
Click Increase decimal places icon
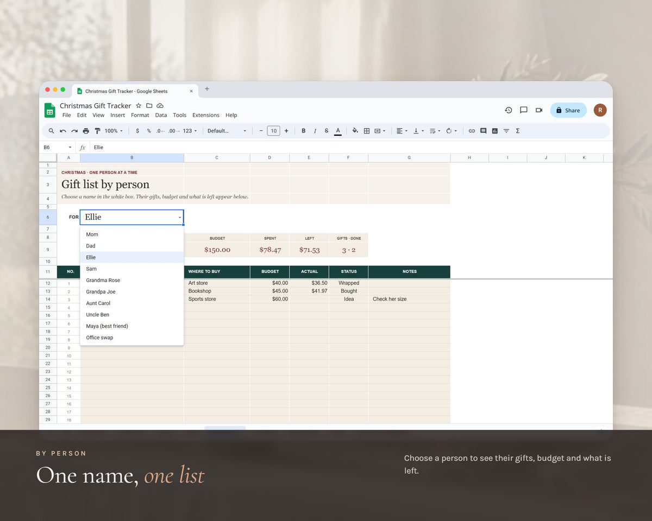click(x=173, y=131)
